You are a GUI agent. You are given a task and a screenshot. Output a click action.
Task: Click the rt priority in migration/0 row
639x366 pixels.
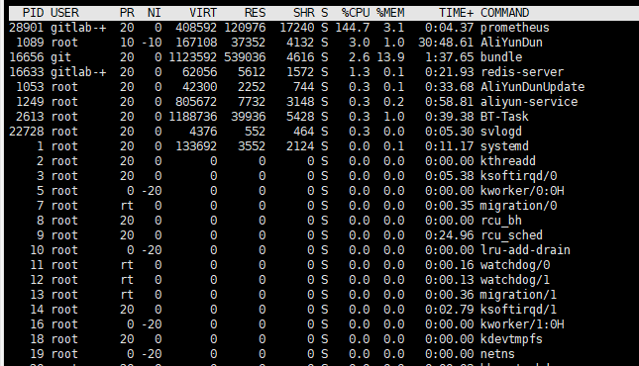(x=127, y=206)
